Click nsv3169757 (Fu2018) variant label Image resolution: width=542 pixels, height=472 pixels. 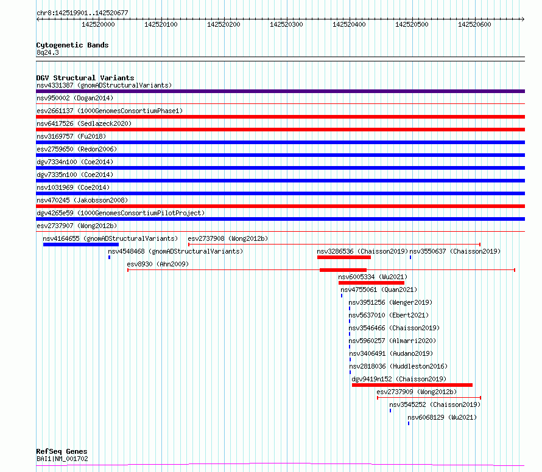tap(71, 136)
